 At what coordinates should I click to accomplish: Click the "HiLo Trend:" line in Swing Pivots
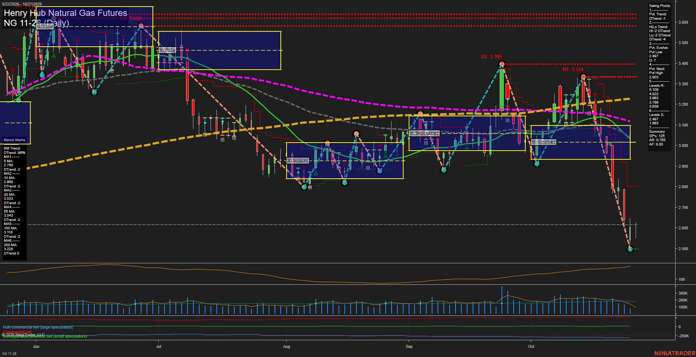[x=659, y=27]
